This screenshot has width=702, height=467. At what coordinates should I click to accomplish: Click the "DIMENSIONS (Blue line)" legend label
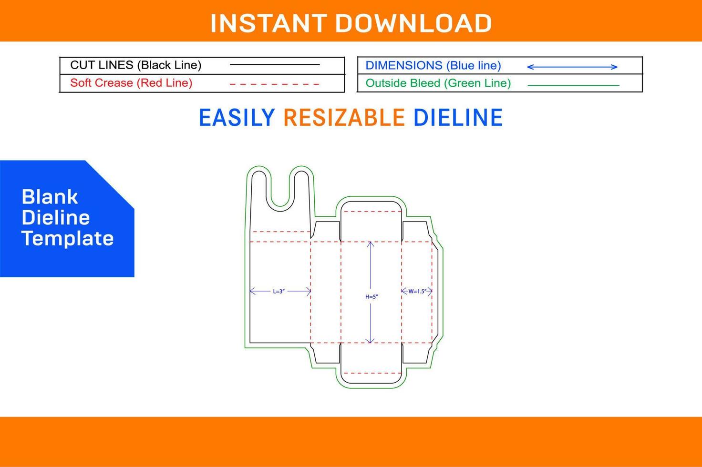click(x=433, y=65)
